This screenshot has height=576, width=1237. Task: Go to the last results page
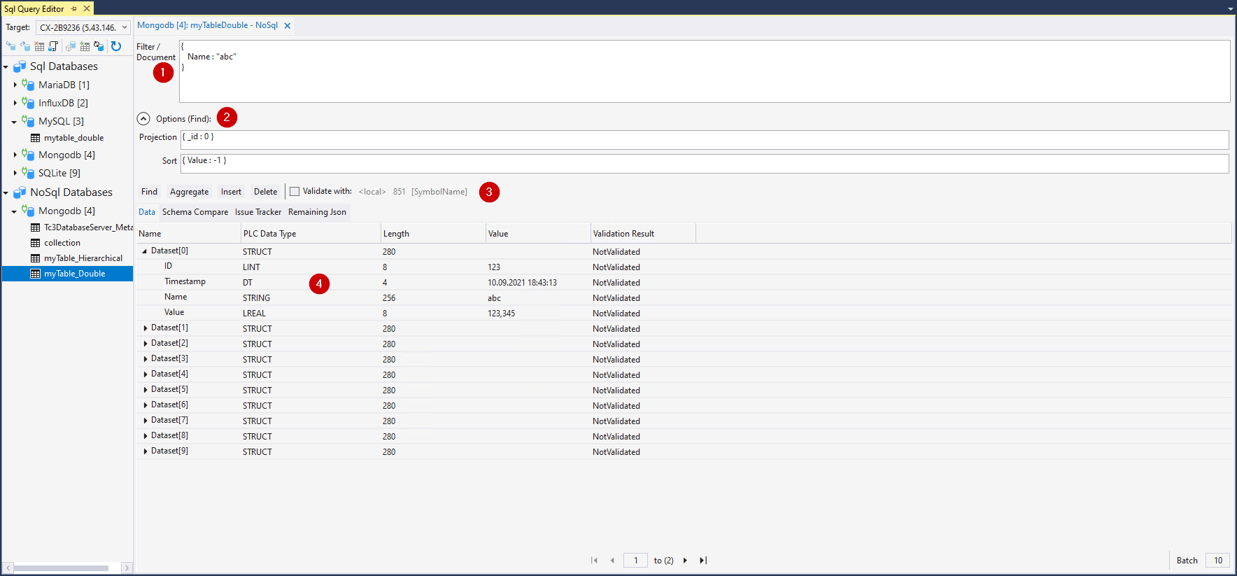703,561
